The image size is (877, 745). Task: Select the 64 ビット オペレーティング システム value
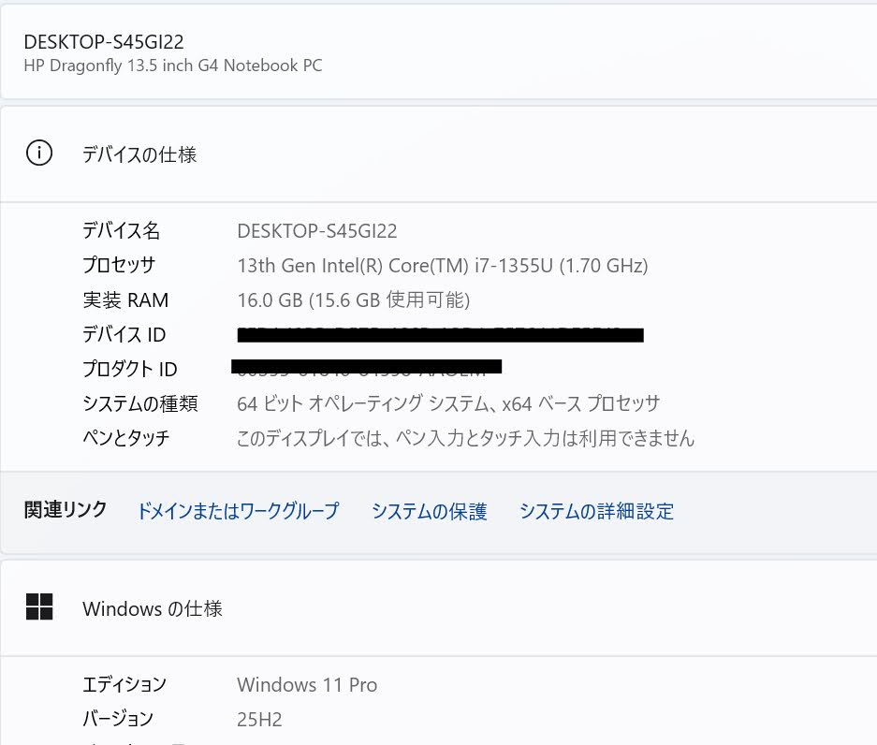point(448,403)
